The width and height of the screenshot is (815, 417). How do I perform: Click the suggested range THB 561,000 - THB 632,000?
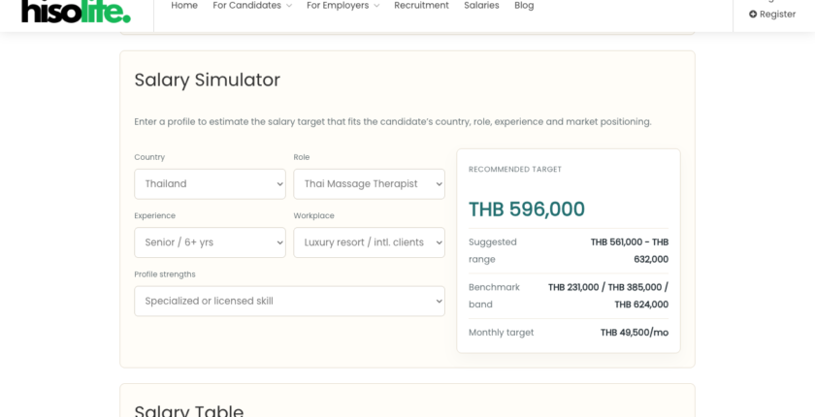(x=629, y=251)
